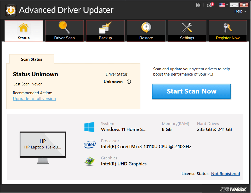
Task: Click the Restore clock icon
Action: click(146, 27)
